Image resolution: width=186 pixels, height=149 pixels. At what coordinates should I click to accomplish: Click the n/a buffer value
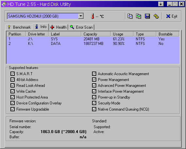[83, 137]
